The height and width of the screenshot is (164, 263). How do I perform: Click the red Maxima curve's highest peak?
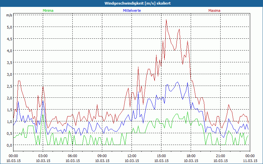pyautogui.click(x=166, y=20)
